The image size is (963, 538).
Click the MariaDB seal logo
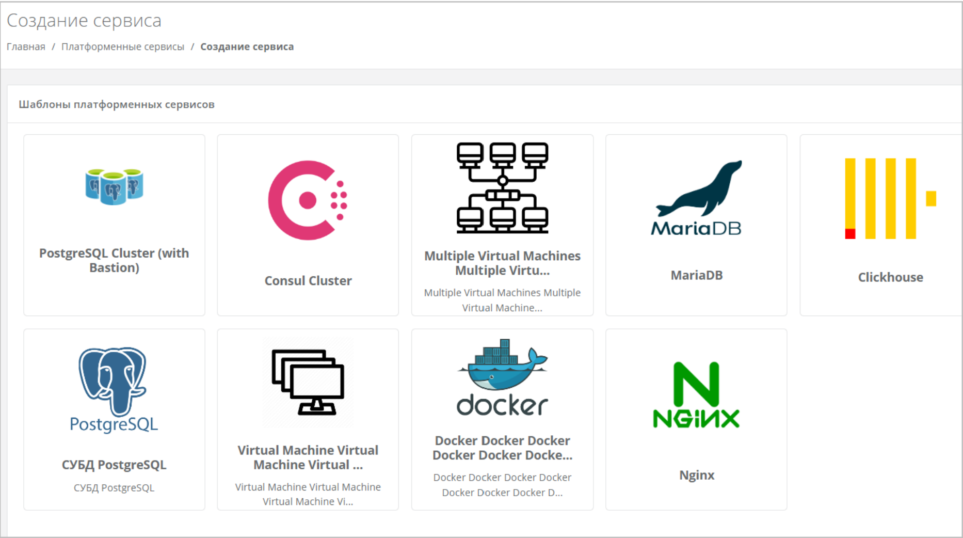pyautogui.click(x=696, y=198)
